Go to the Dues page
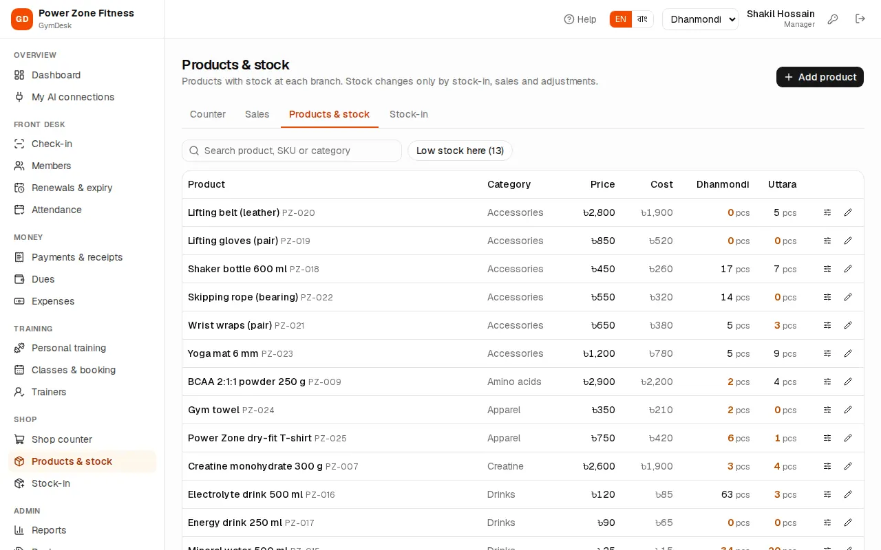This screenshot has height=550, width=881. (83, 279)
